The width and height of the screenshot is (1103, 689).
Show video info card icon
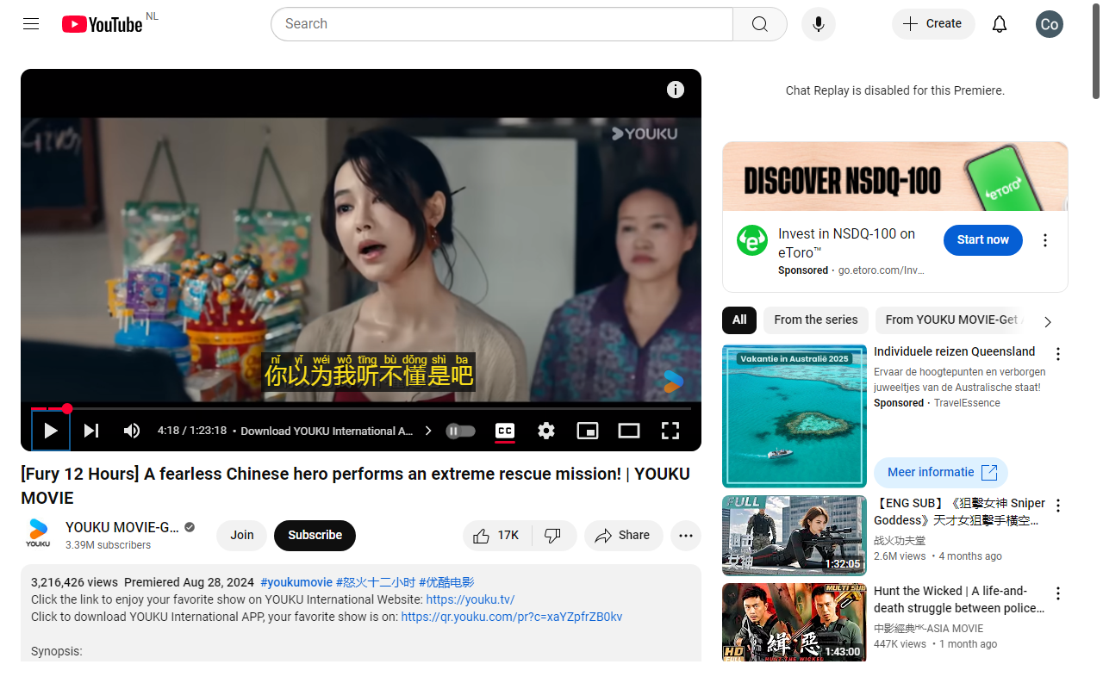click(676, 90)
